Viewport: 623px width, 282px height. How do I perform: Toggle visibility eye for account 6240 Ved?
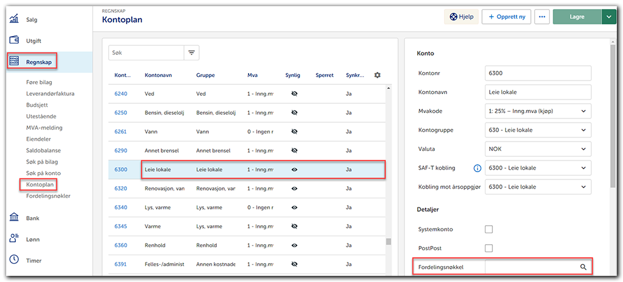point(294,94)
